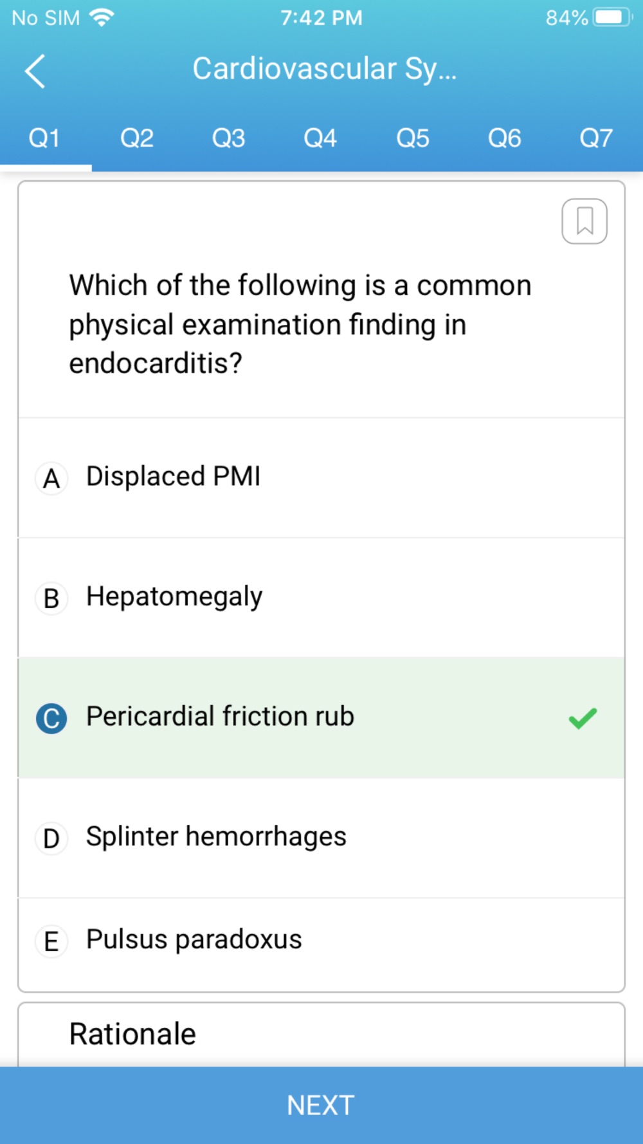Select answer E radio circle
The height and width of the screenshot is (1144, 643).
click(51, 941)
